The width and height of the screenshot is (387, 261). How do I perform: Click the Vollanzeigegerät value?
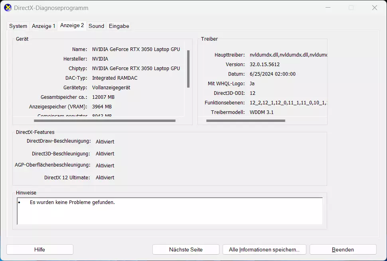click(x=111, y=88)
